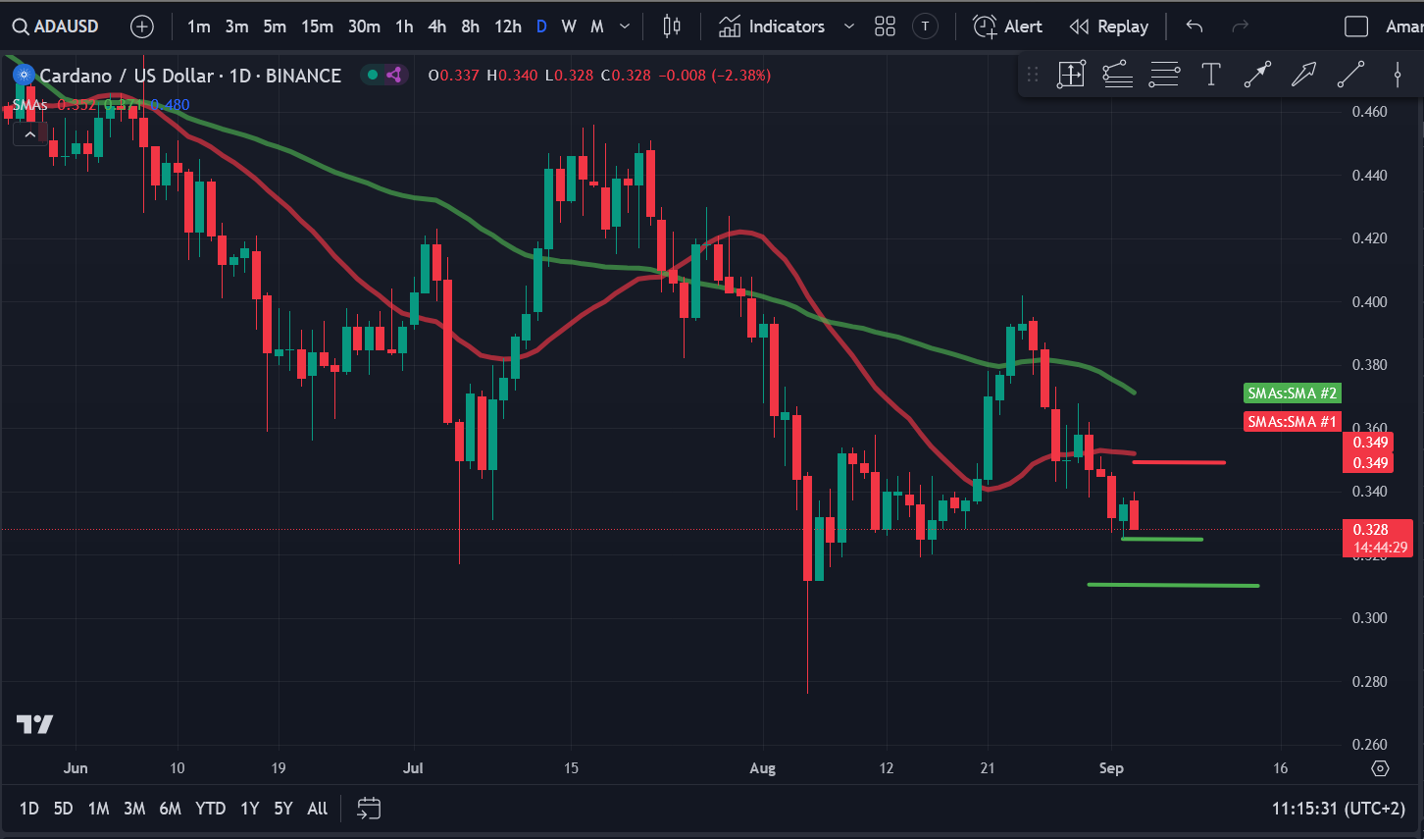Open chart settings gear icon
This screenshot has width=1424, height=839.
point(1380,768)
